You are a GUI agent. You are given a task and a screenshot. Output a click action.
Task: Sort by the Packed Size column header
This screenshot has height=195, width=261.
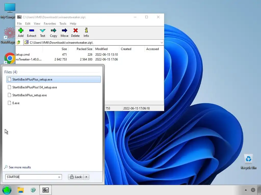[x=81, y=49]
